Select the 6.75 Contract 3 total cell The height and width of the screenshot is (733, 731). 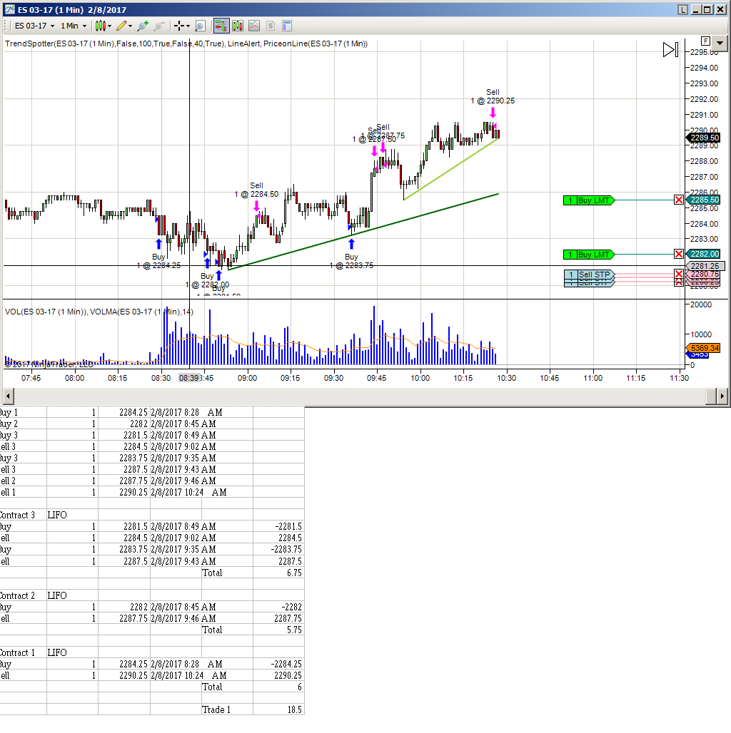click(279, 573)
